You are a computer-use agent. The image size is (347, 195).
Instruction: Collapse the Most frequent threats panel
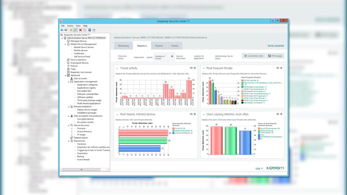click(x=204, y=68)
